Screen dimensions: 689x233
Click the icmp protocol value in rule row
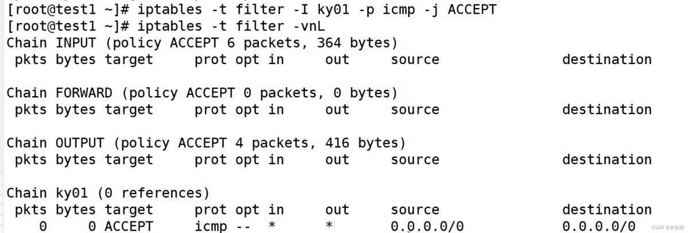tap(211, 226)
